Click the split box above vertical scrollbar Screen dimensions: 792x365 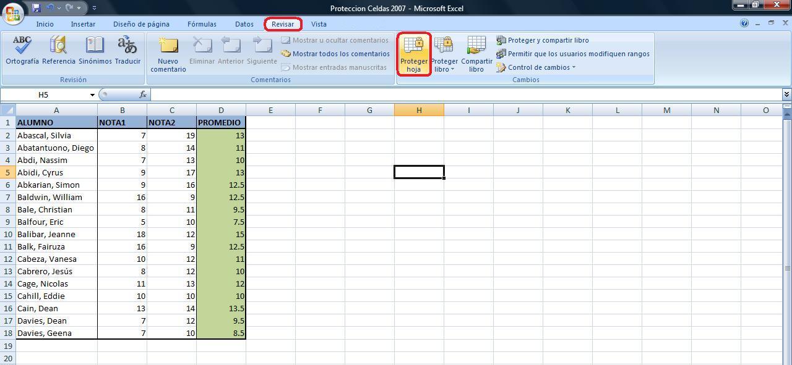(x=787, y=107)
